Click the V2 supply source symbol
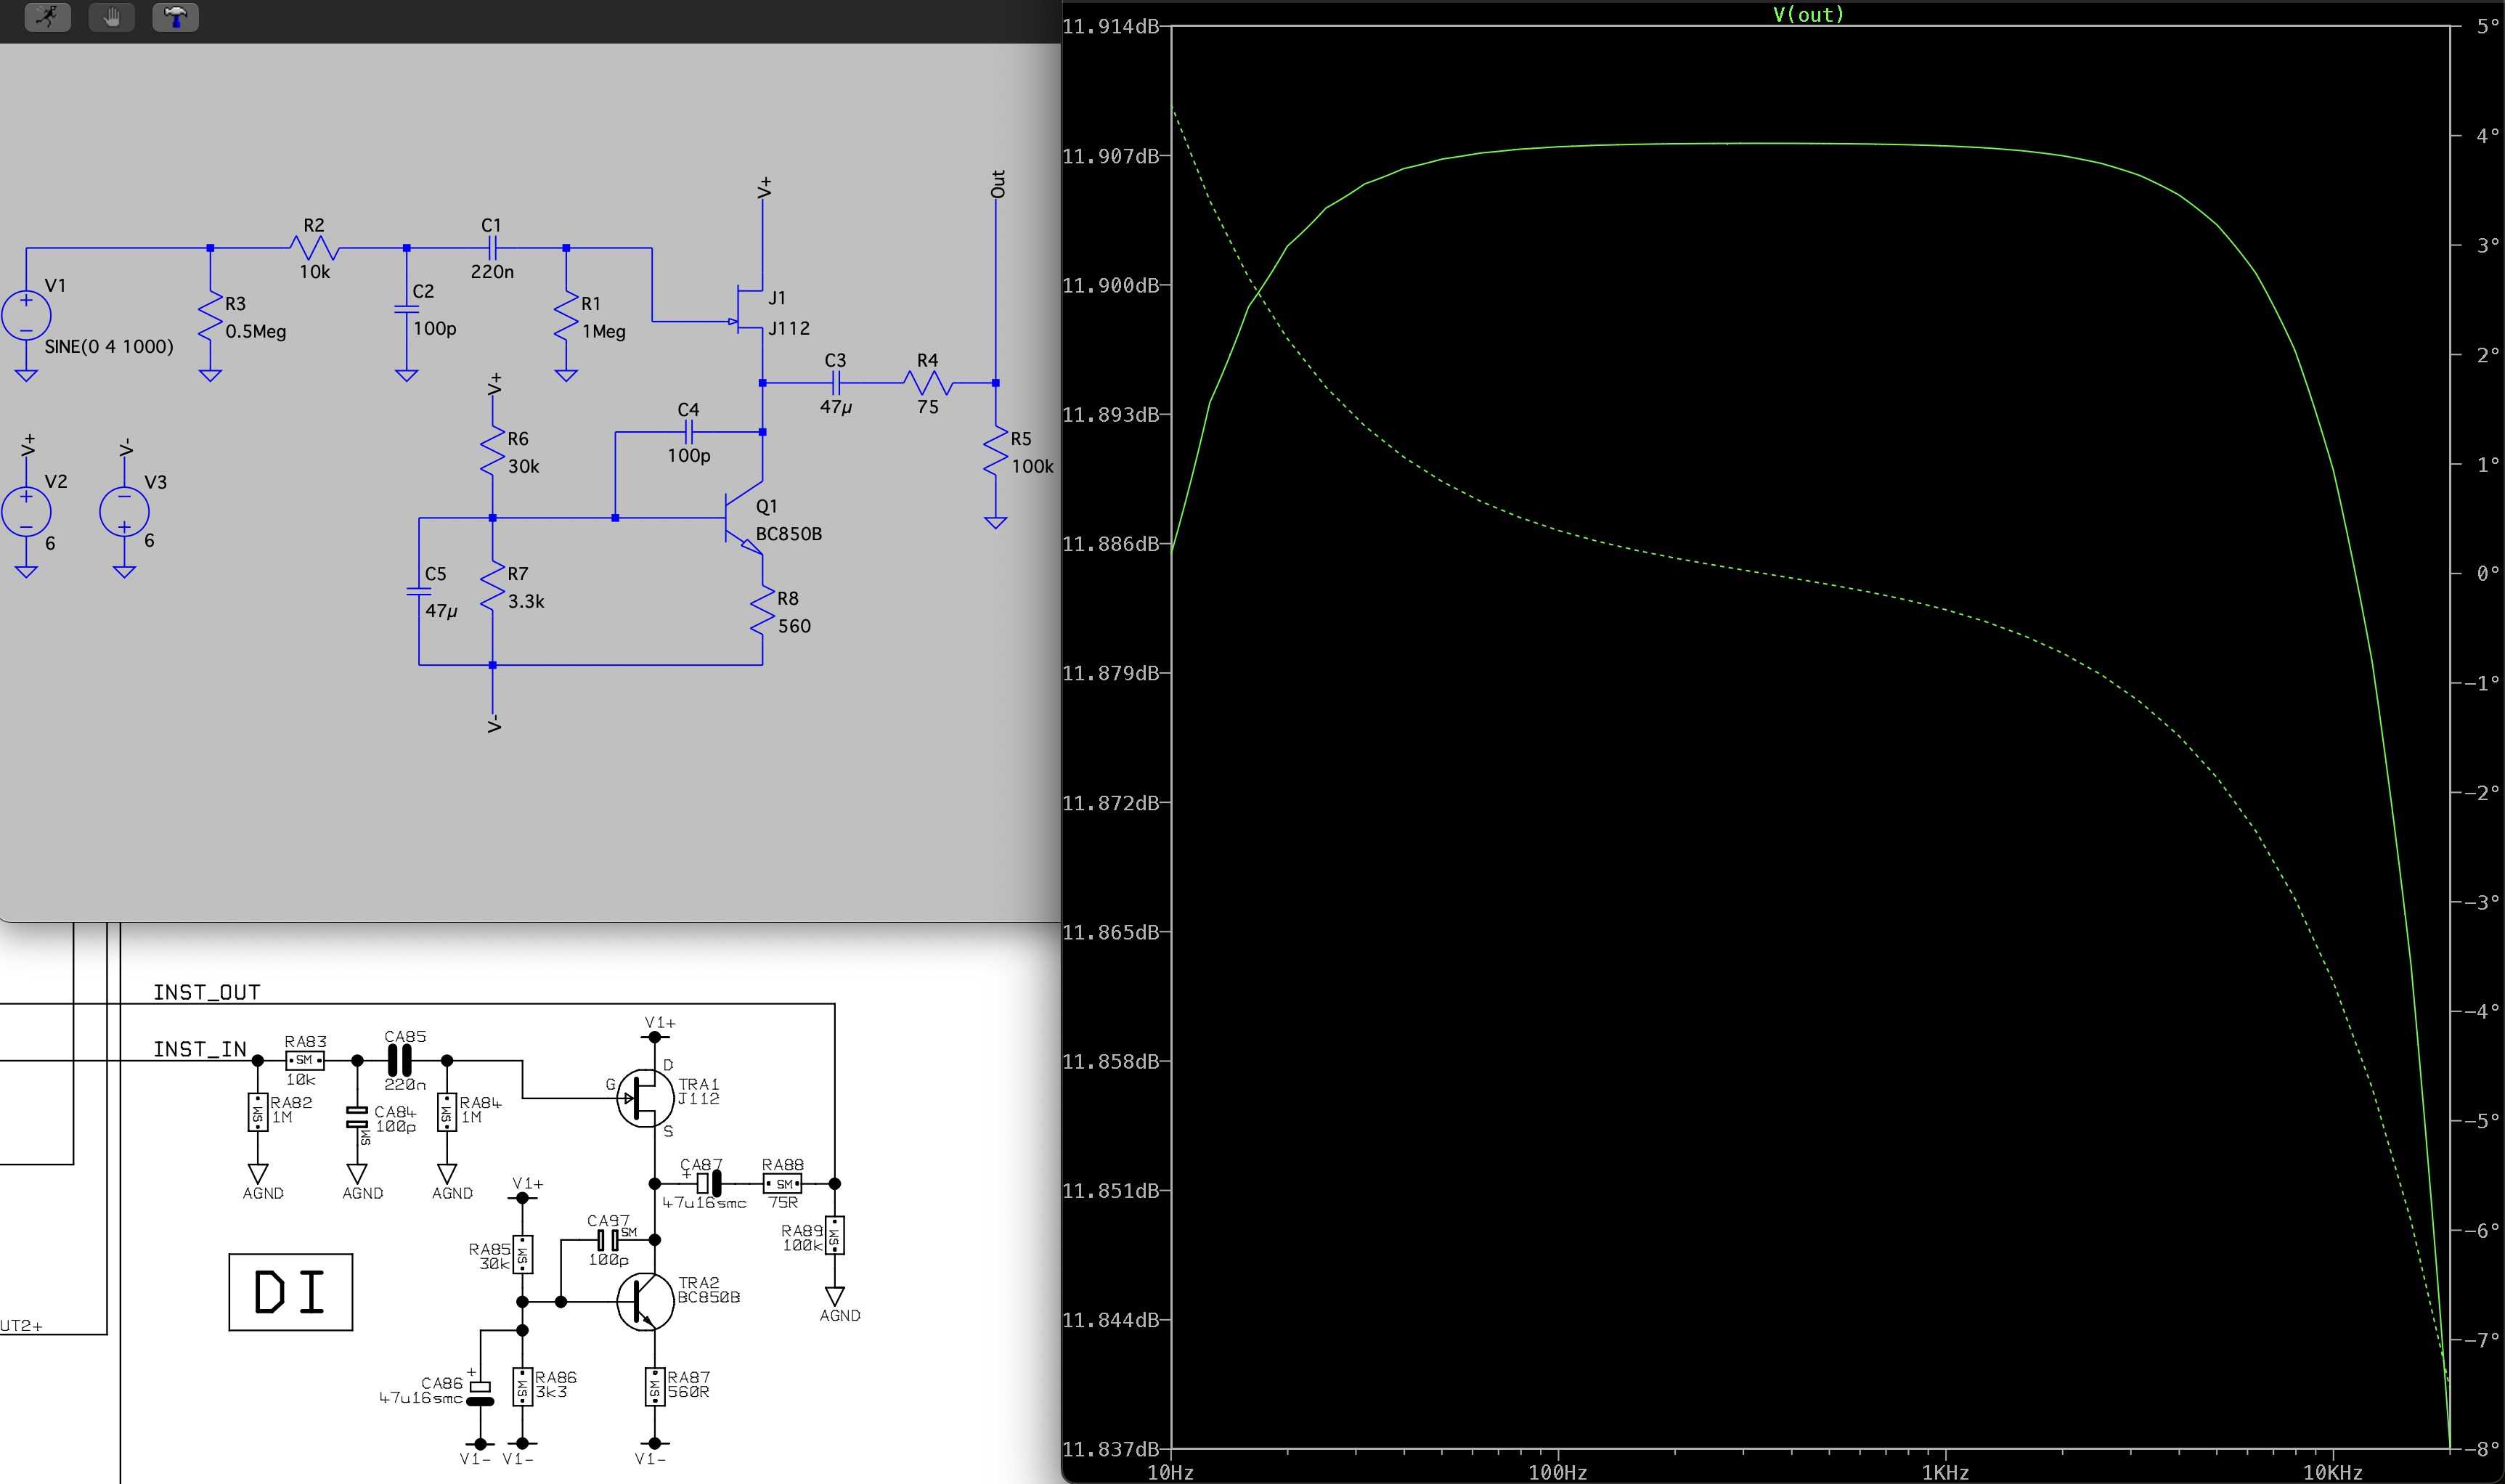The height and width of the screenshot is (1484, 2505). click(27, 511)
